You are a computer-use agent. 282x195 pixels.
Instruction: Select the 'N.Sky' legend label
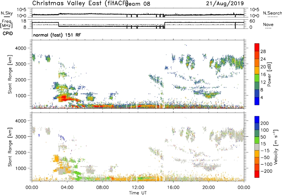point(7,13)
